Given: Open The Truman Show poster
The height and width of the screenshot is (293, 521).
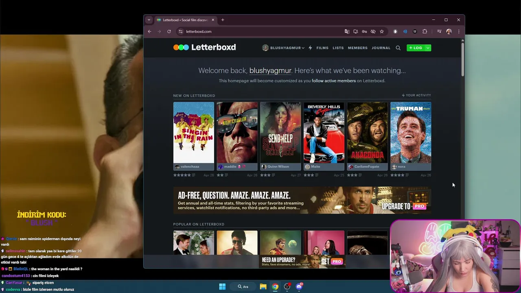Looking at the screenshot, I should point(411,133).
